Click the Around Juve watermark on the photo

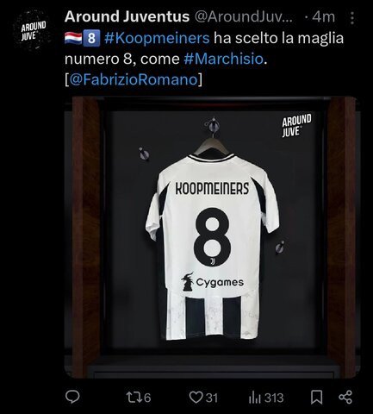pos(296,125)
